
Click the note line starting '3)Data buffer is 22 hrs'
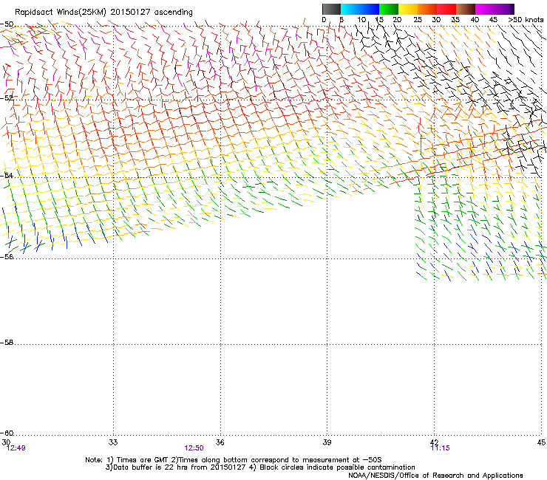(260, 467)
